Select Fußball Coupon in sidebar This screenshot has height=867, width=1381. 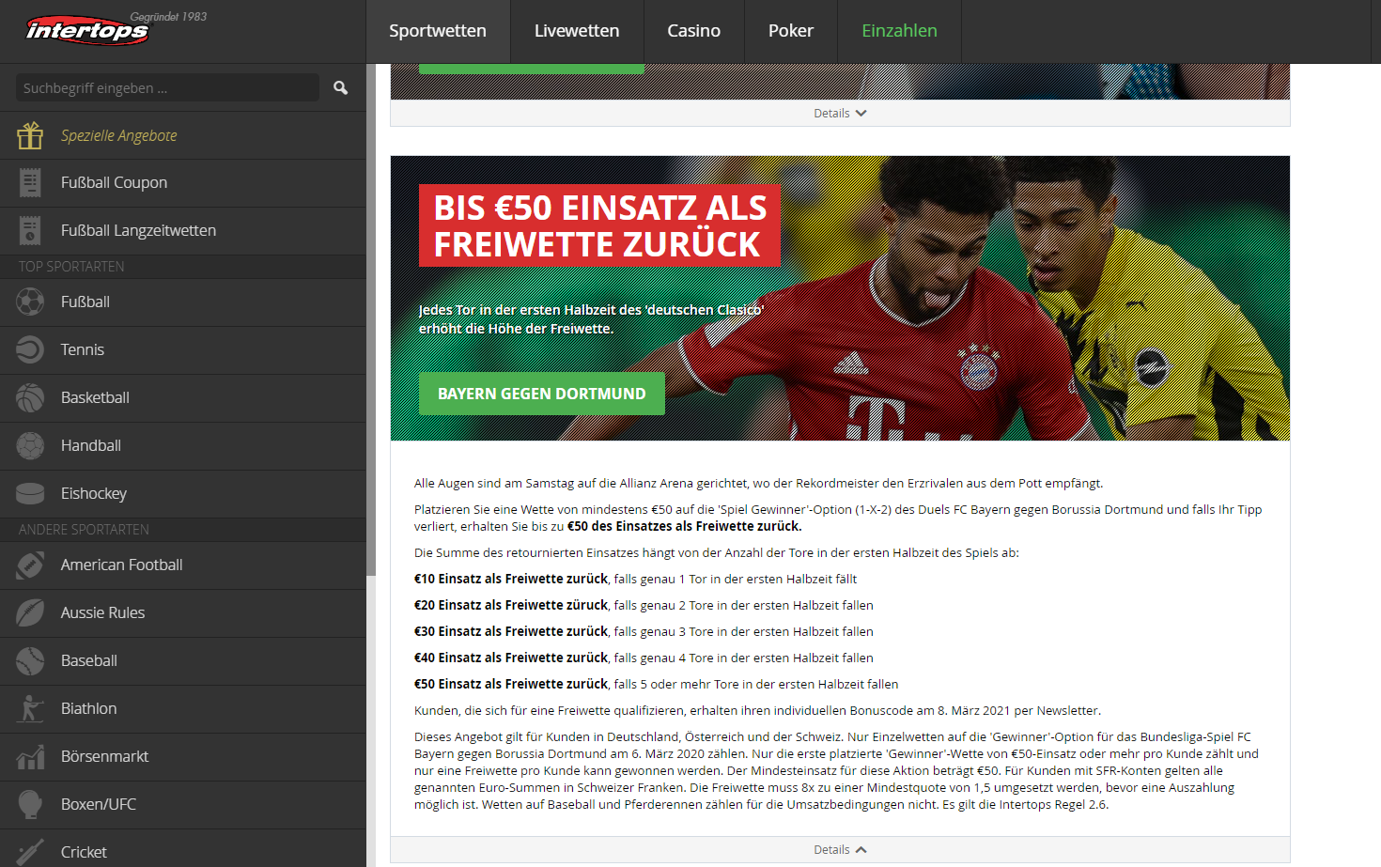pos(182,182)
